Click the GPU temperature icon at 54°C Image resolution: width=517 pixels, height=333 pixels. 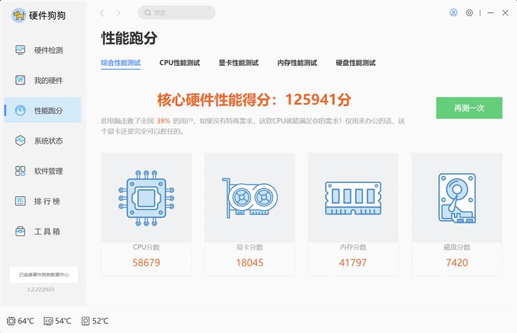(48, 321)
